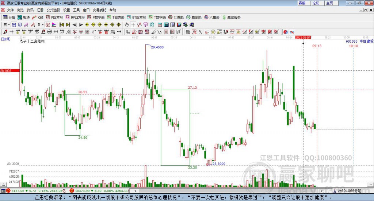
Task: Click the floppy disk save icon
Action: (179, 25)
